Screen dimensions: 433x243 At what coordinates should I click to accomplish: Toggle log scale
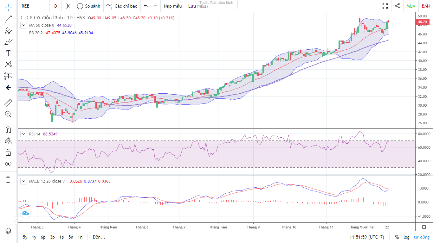pyautogui.click(x=406, y=237)
